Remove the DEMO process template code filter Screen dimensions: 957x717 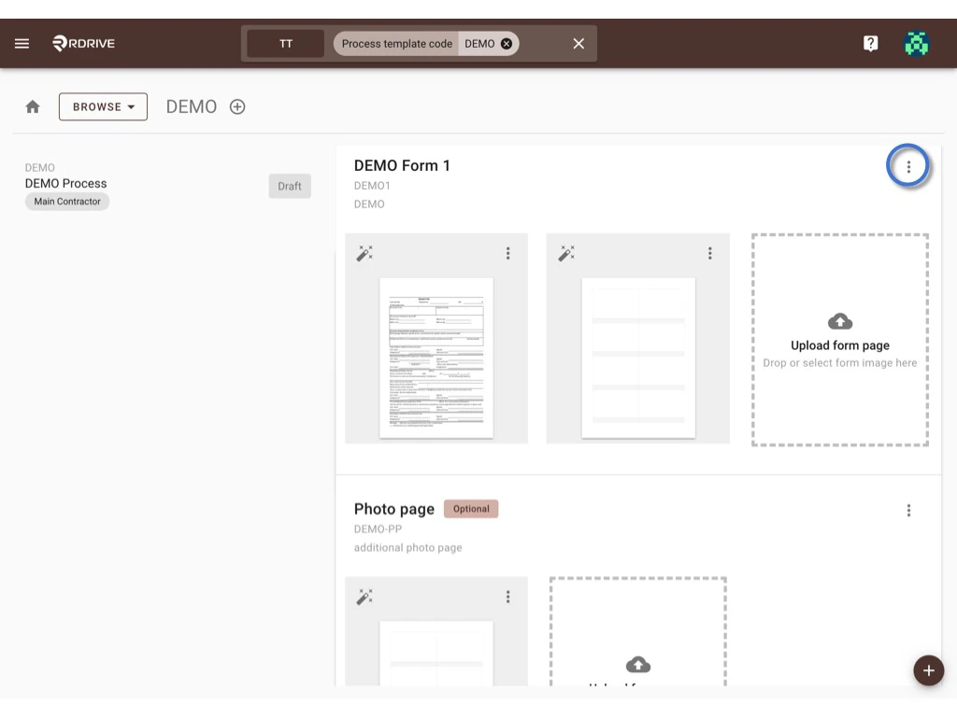click(x=506, y=43)
